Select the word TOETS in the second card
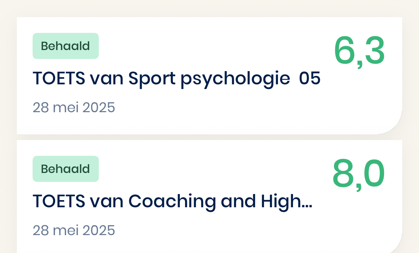 pos(59,201)
